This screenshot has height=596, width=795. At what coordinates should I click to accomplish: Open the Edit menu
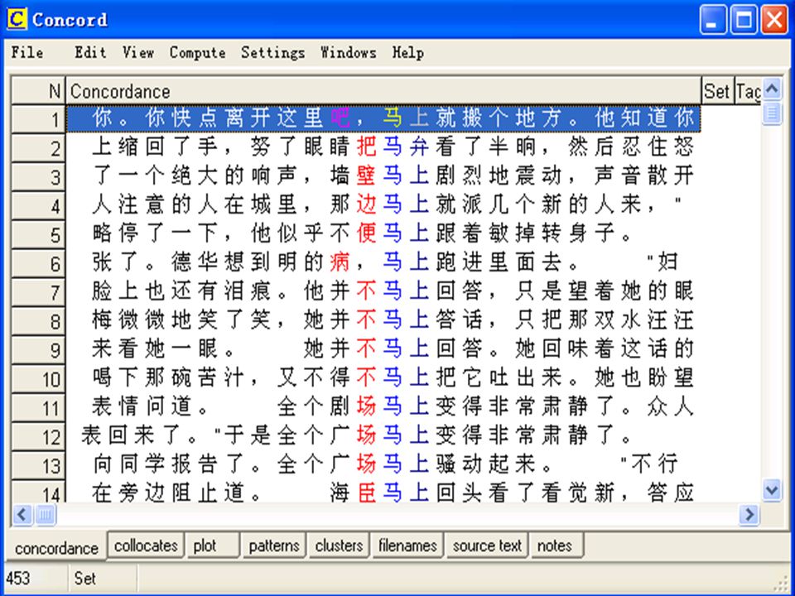pos(90,52)
